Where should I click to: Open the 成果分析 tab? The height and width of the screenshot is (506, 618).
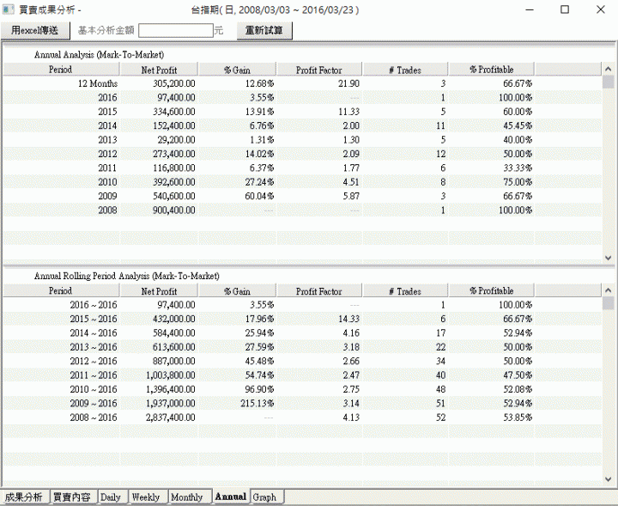24,497
